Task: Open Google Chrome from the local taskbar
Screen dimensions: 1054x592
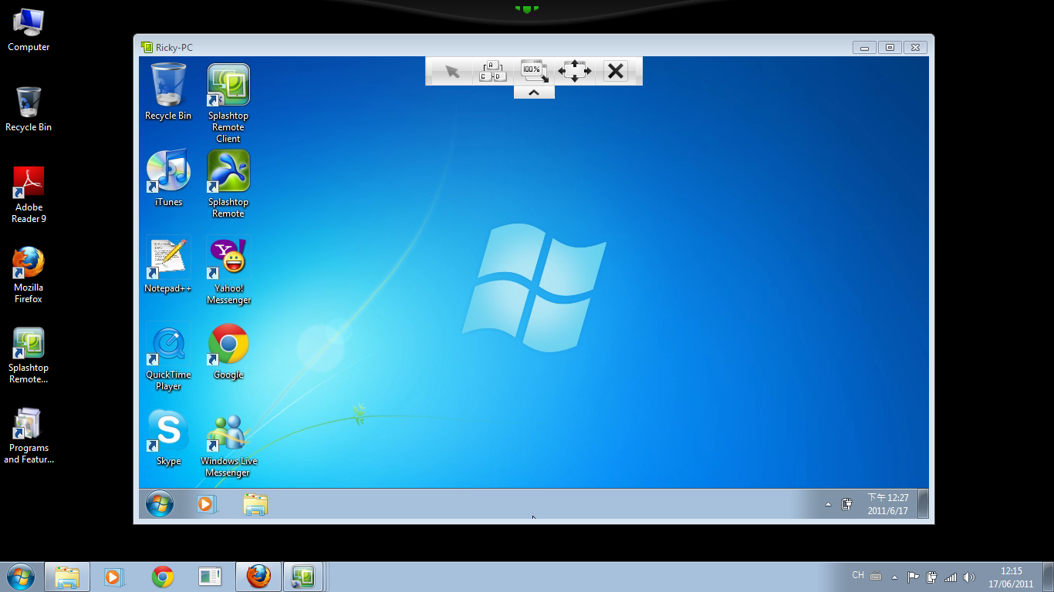Action: tap(162, 577)
